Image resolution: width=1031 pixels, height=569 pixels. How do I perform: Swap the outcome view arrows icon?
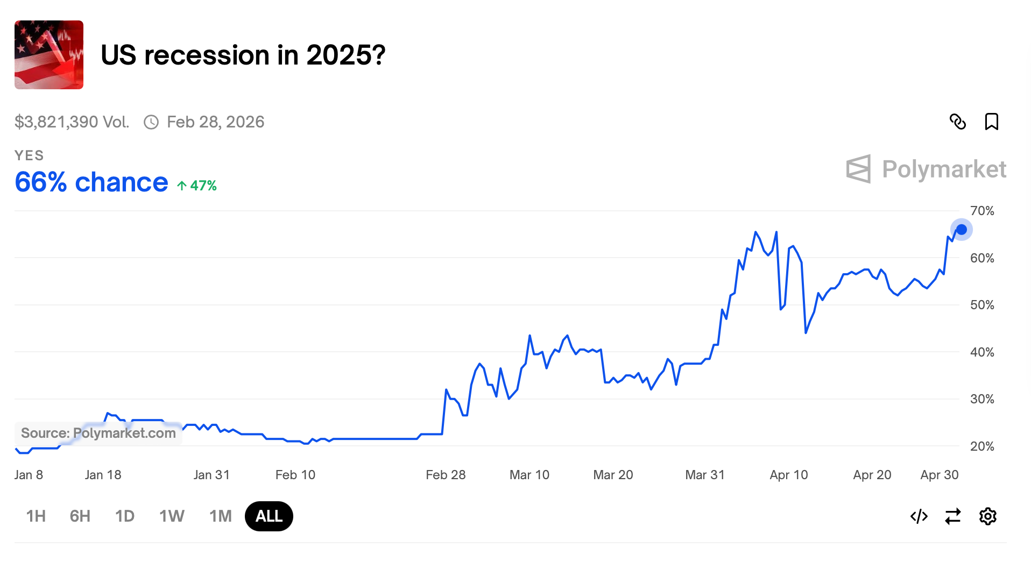point(953,516)
